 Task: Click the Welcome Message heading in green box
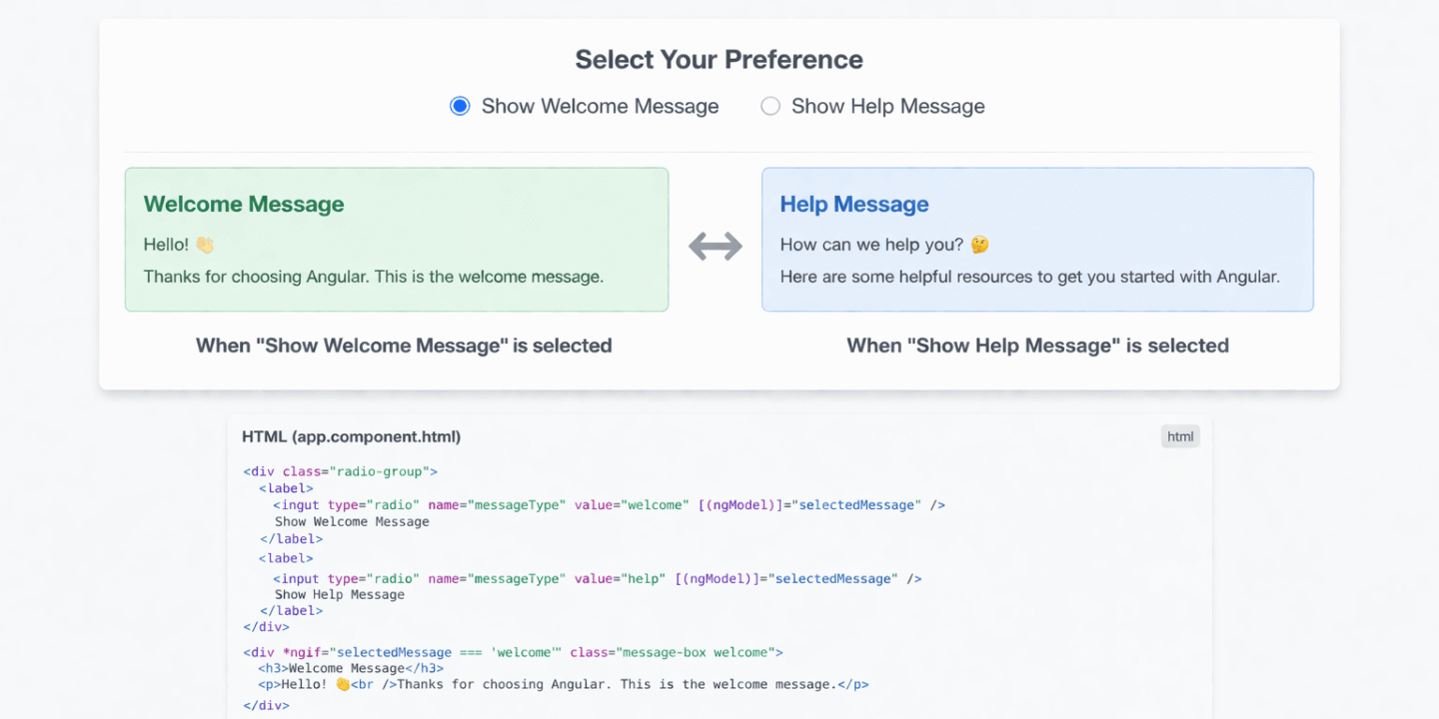click(x=244, y=204)
